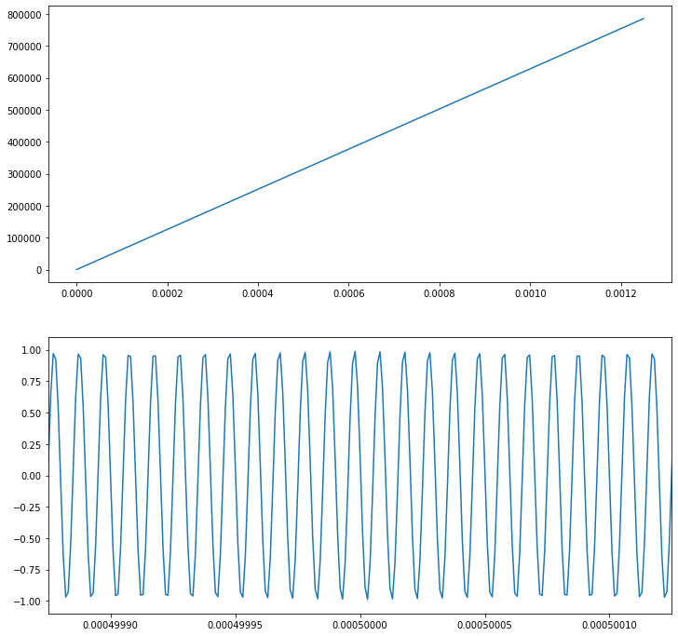Click the 0.0010 x-axis tick label
Viewport: 678px width, 636px height.
[x=531, y=293]
